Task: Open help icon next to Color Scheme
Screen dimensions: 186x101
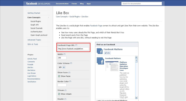Action: coord(71,63)
